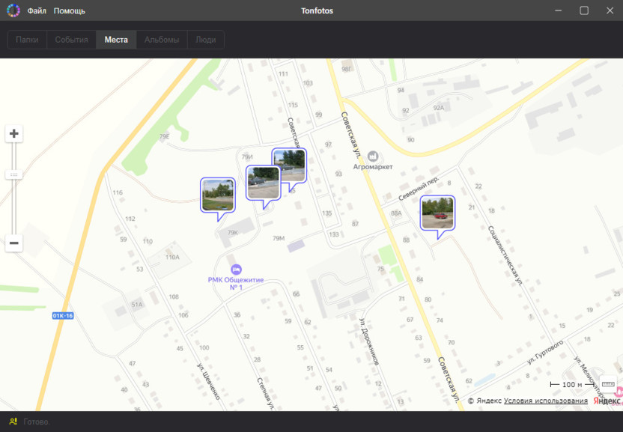Click the status icon beside Готово
The width and height of the screenshot is (623, 432).
13,422
